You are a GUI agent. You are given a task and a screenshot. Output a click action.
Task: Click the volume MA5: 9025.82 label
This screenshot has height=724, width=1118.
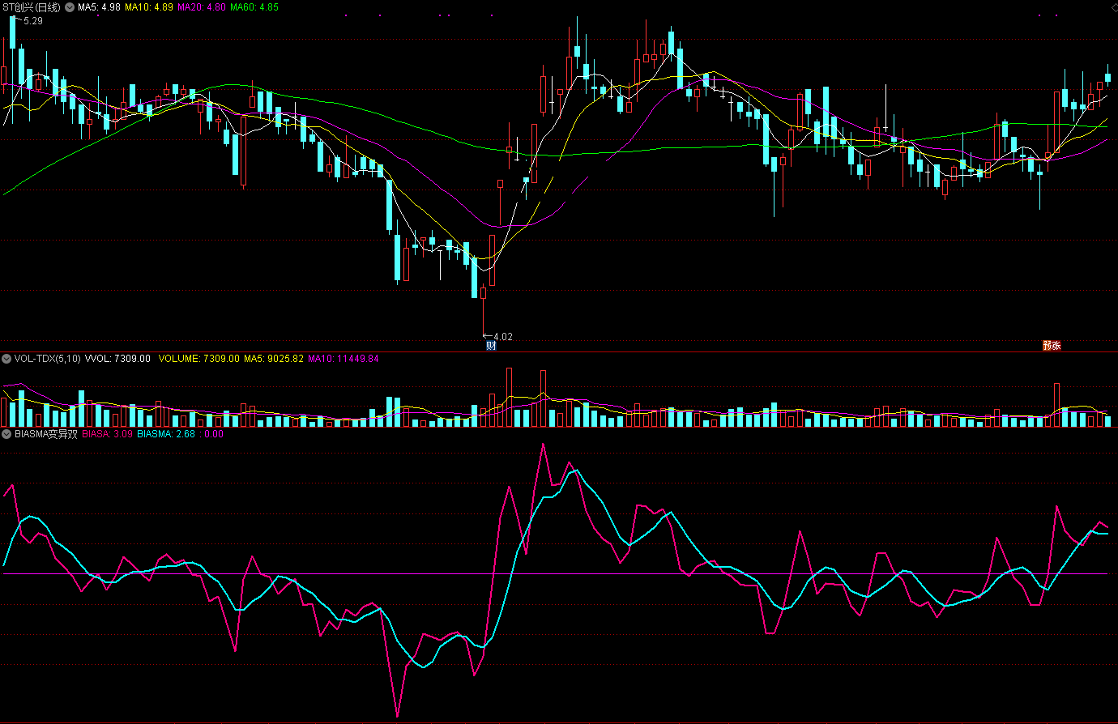[274, 359]
